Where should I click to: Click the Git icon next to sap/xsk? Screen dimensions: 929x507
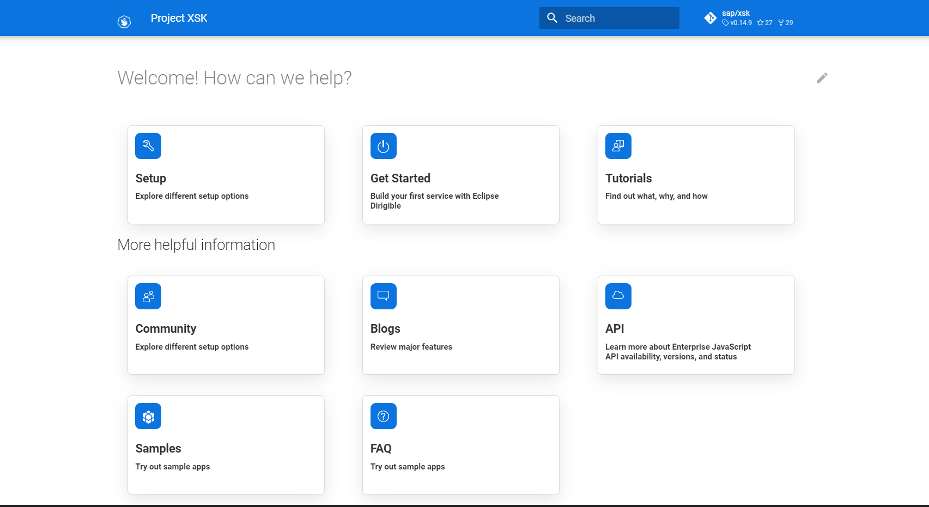pos(711,17)
